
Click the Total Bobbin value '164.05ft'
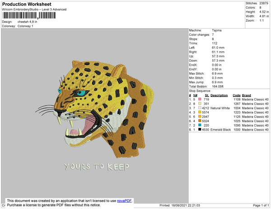click(218, 86)
